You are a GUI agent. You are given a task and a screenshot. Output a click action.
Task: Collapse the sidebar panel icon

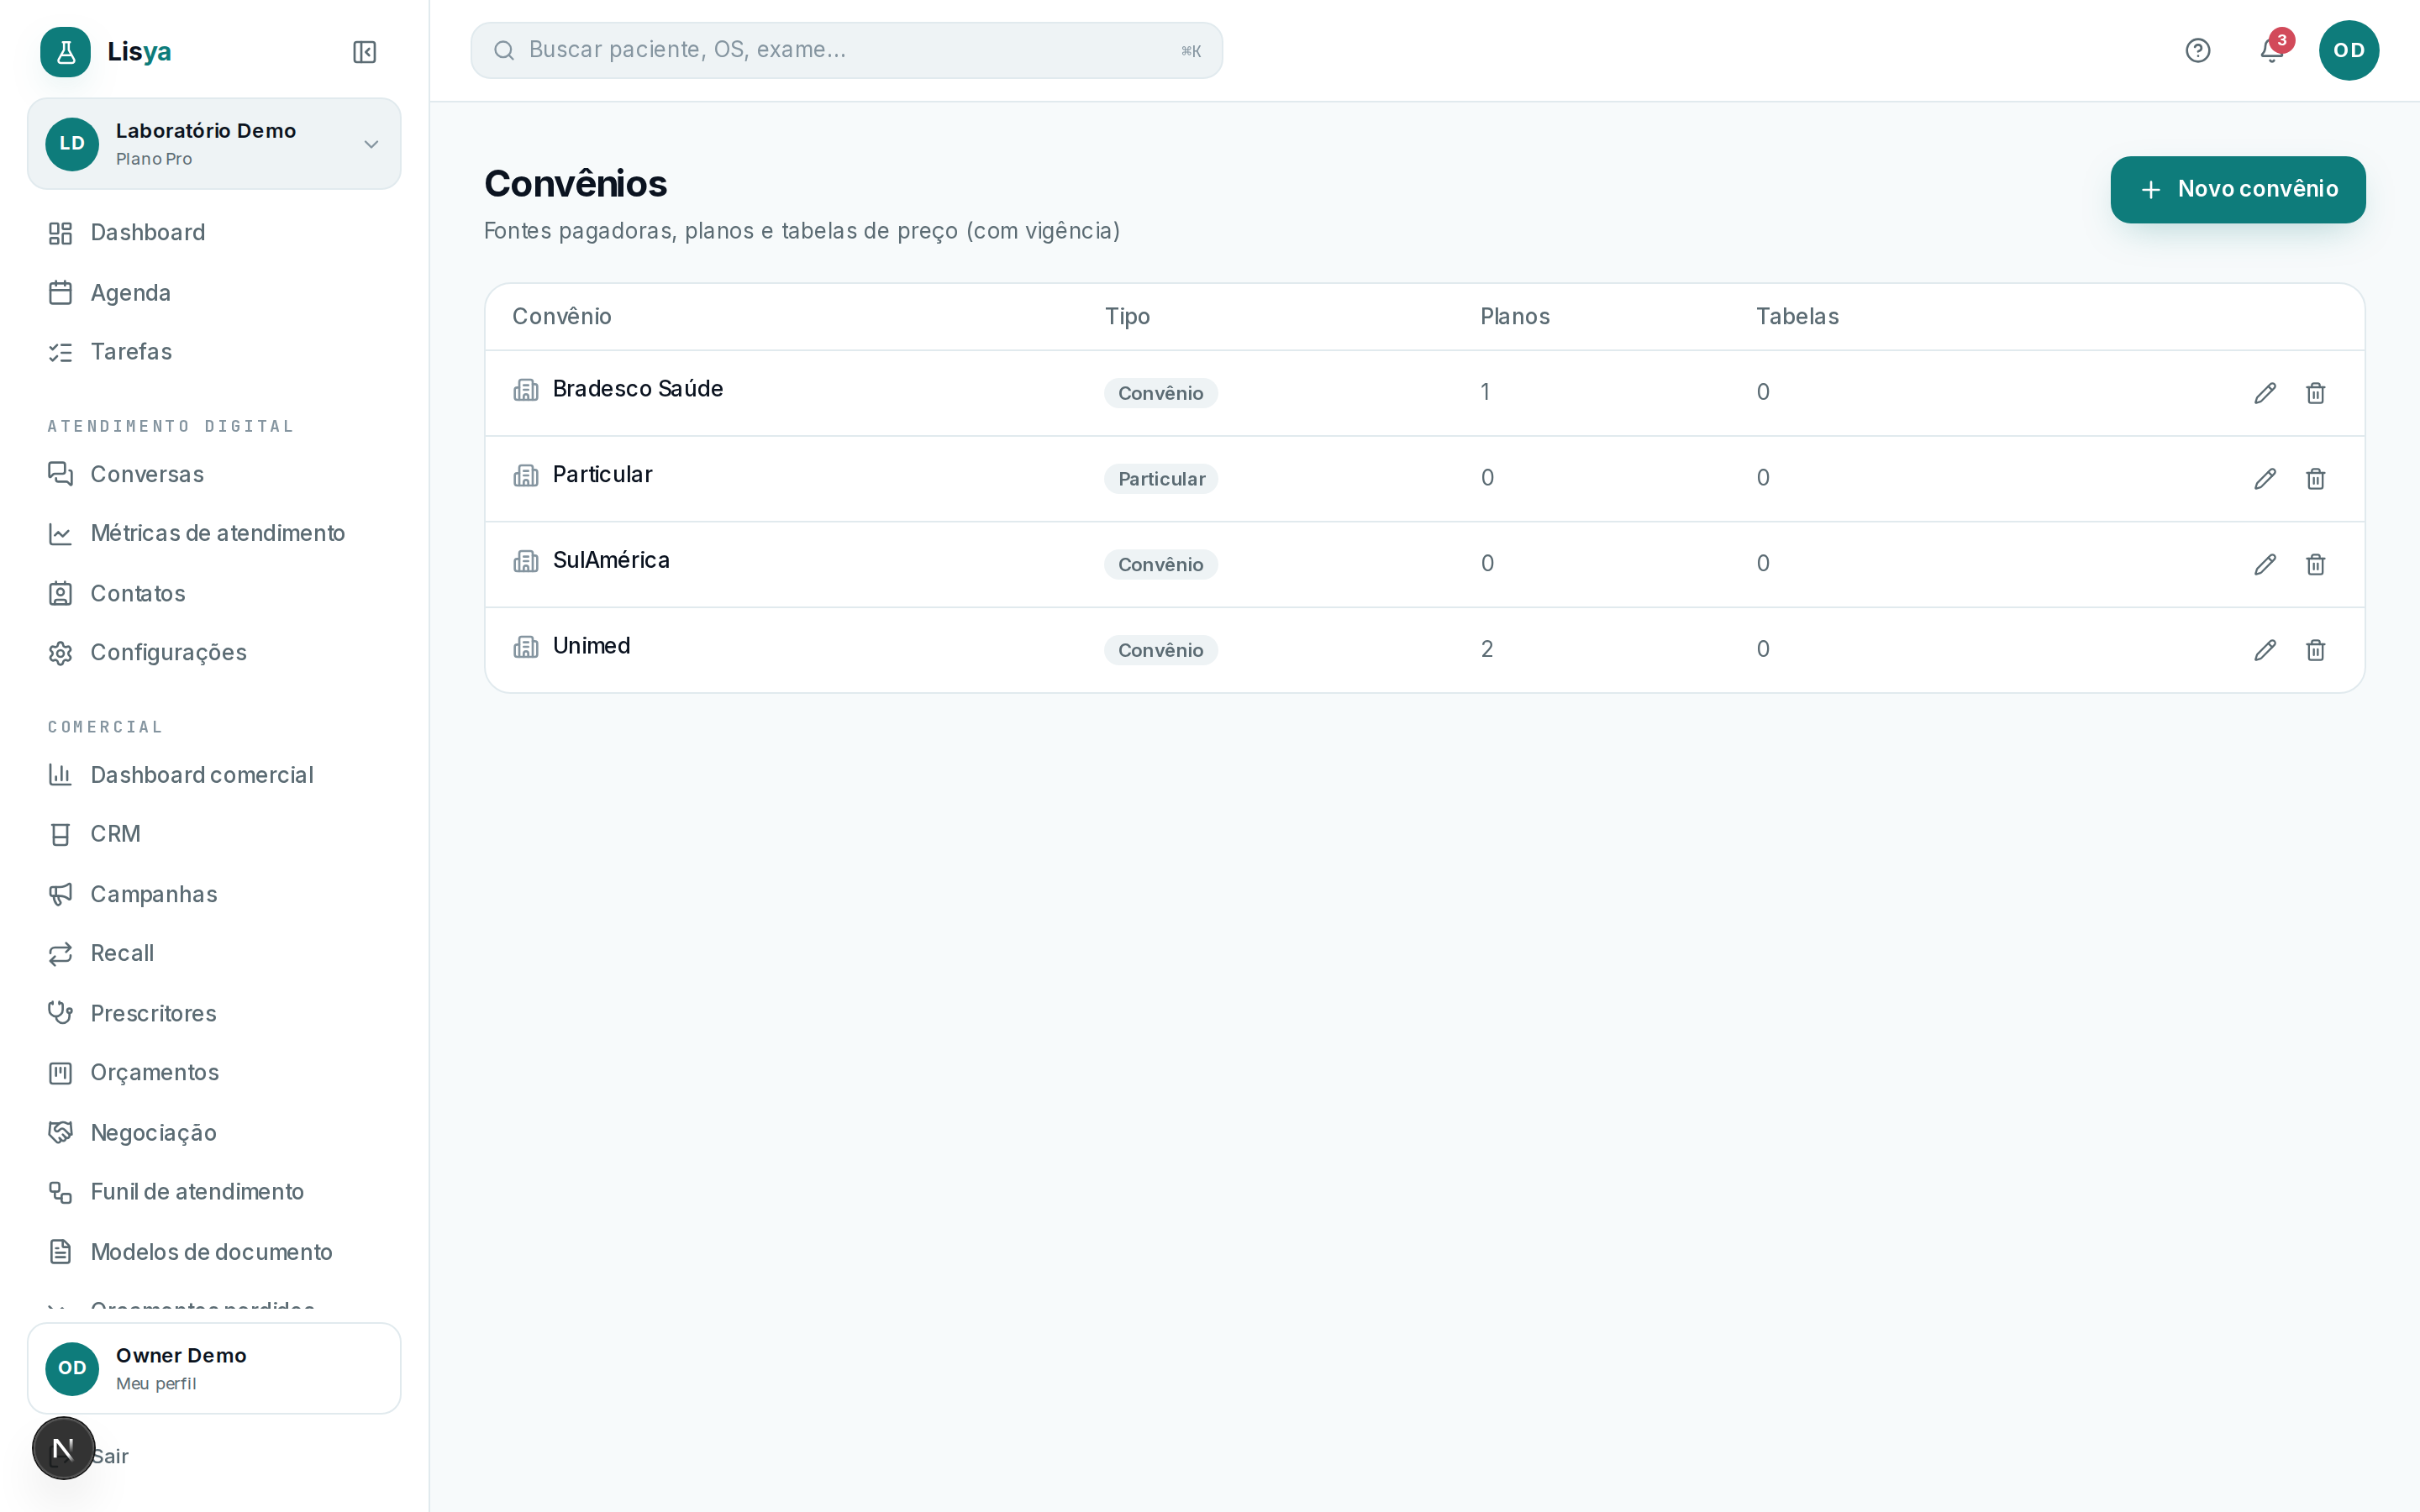click(x=364, y=52)
